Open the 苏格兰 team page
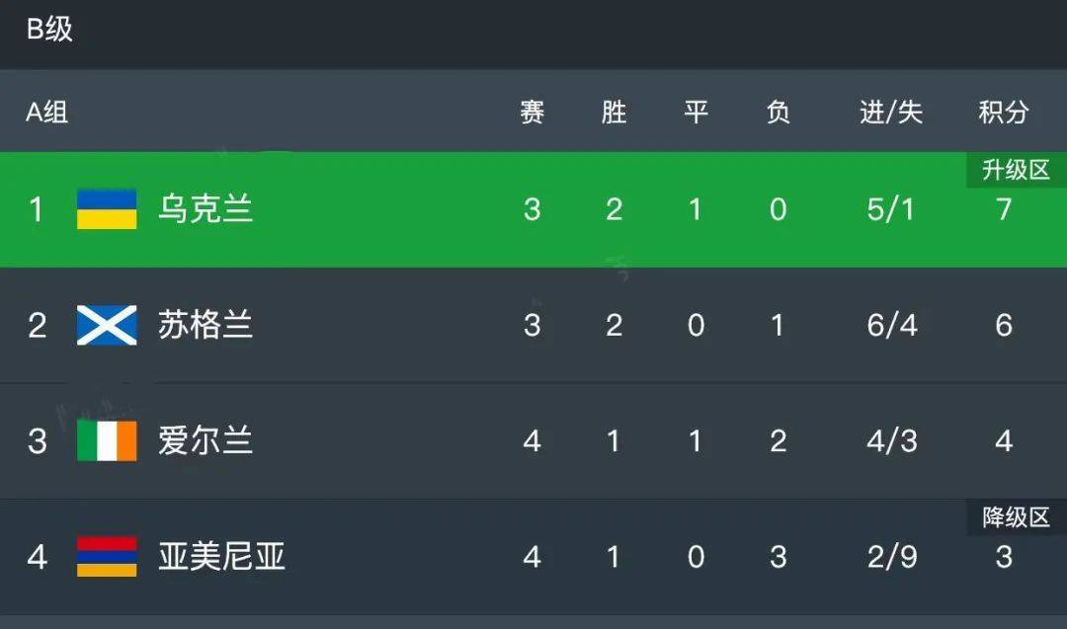This screenshot has width=1067, height=629. coord(205,325)
